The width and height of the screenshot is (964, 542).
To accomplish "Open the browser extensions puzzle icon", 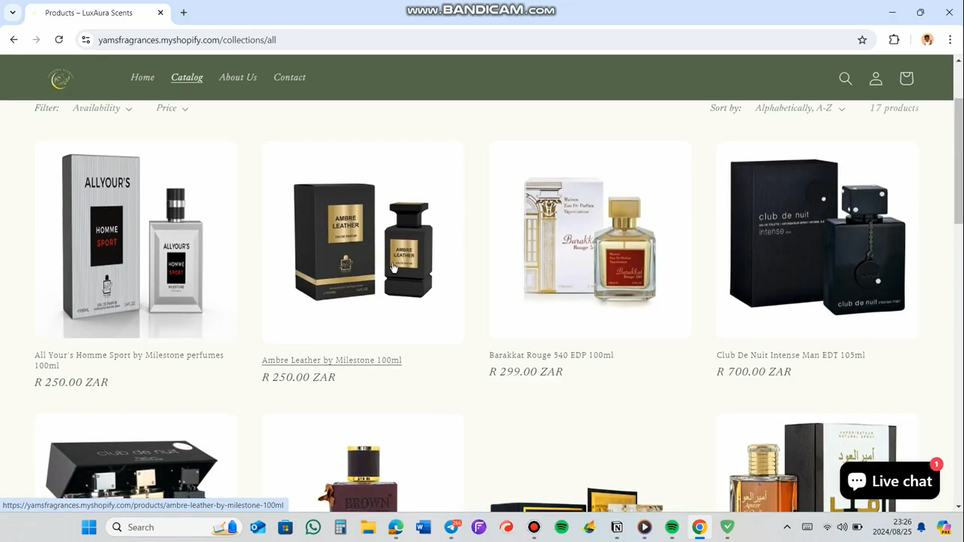I will tap(893, 40).
